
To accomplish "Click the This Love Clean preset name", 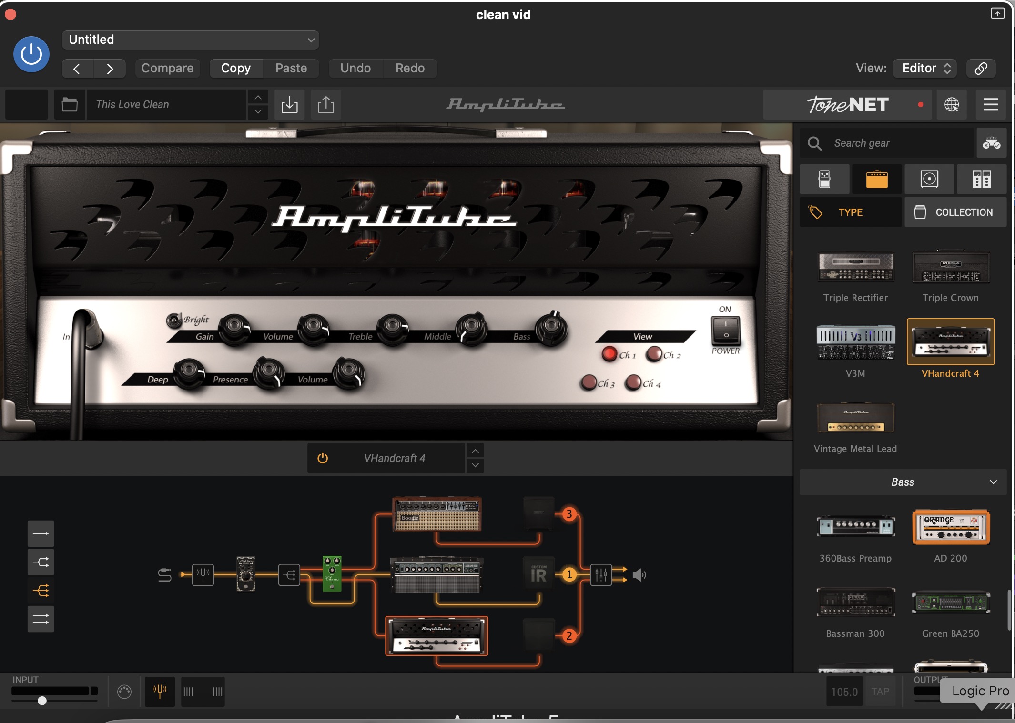I will (166, 104).
